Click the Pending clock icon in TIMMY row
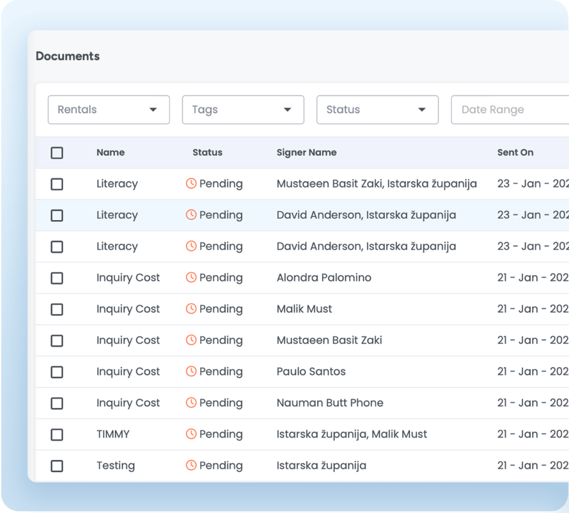Image resolution: width=569 pixels, height=513 pixels. click(191, 434)
